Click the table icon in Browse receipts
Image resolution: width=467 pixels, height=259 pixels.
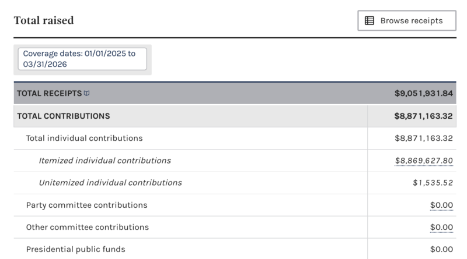(370, 21)
